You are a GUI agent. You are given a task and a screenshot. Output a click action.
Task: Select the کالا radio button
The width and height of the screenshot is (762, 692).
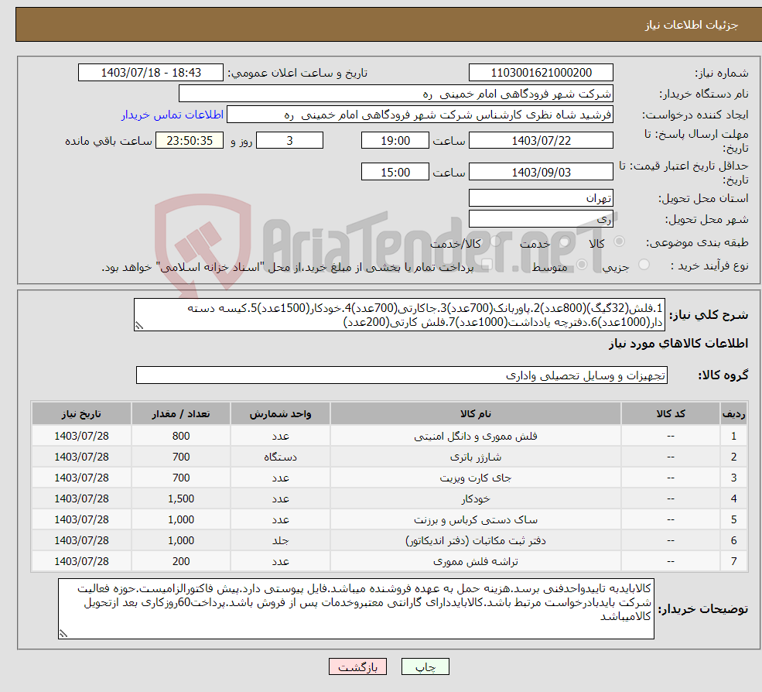click(x=619, y=242)
